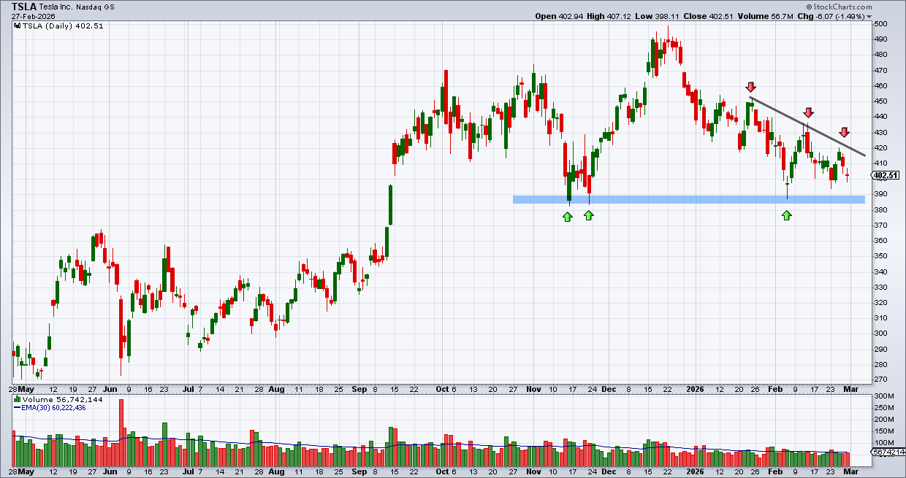Click the 370 price axis label
This screenshot has height=478, width=906.
[x=881, y=225]
